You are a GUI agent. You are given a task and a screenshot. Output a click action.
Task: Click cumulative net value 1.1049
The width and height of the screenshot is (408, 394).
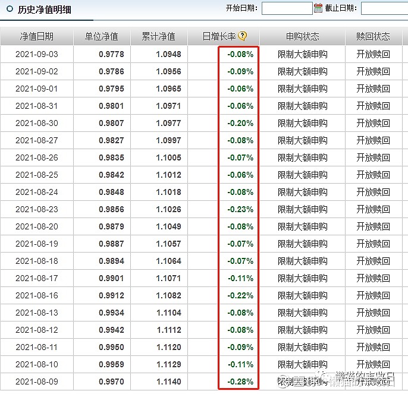tap(169, 226)
